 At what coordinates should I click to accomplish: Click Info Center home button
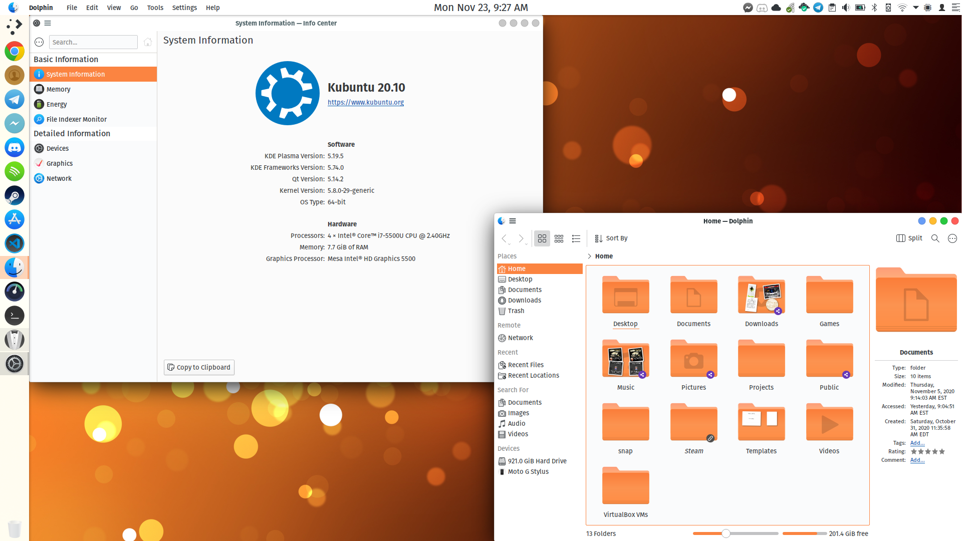(148, 42)
